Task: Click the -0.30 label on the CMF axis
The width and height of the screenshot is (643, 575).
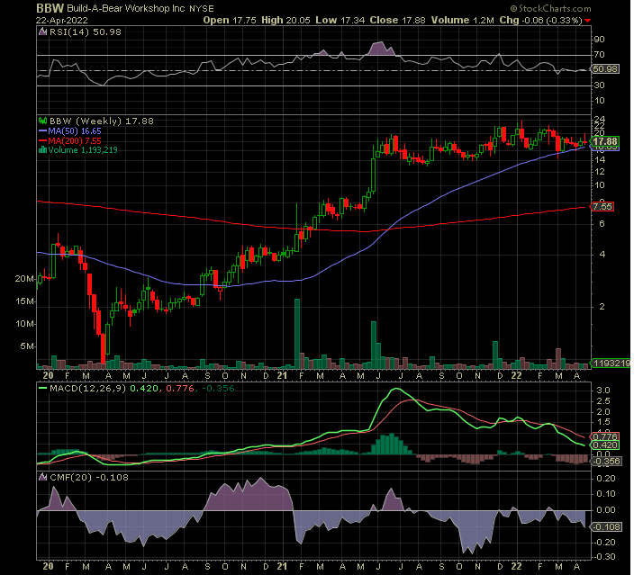Action: [x=604, y=557]
